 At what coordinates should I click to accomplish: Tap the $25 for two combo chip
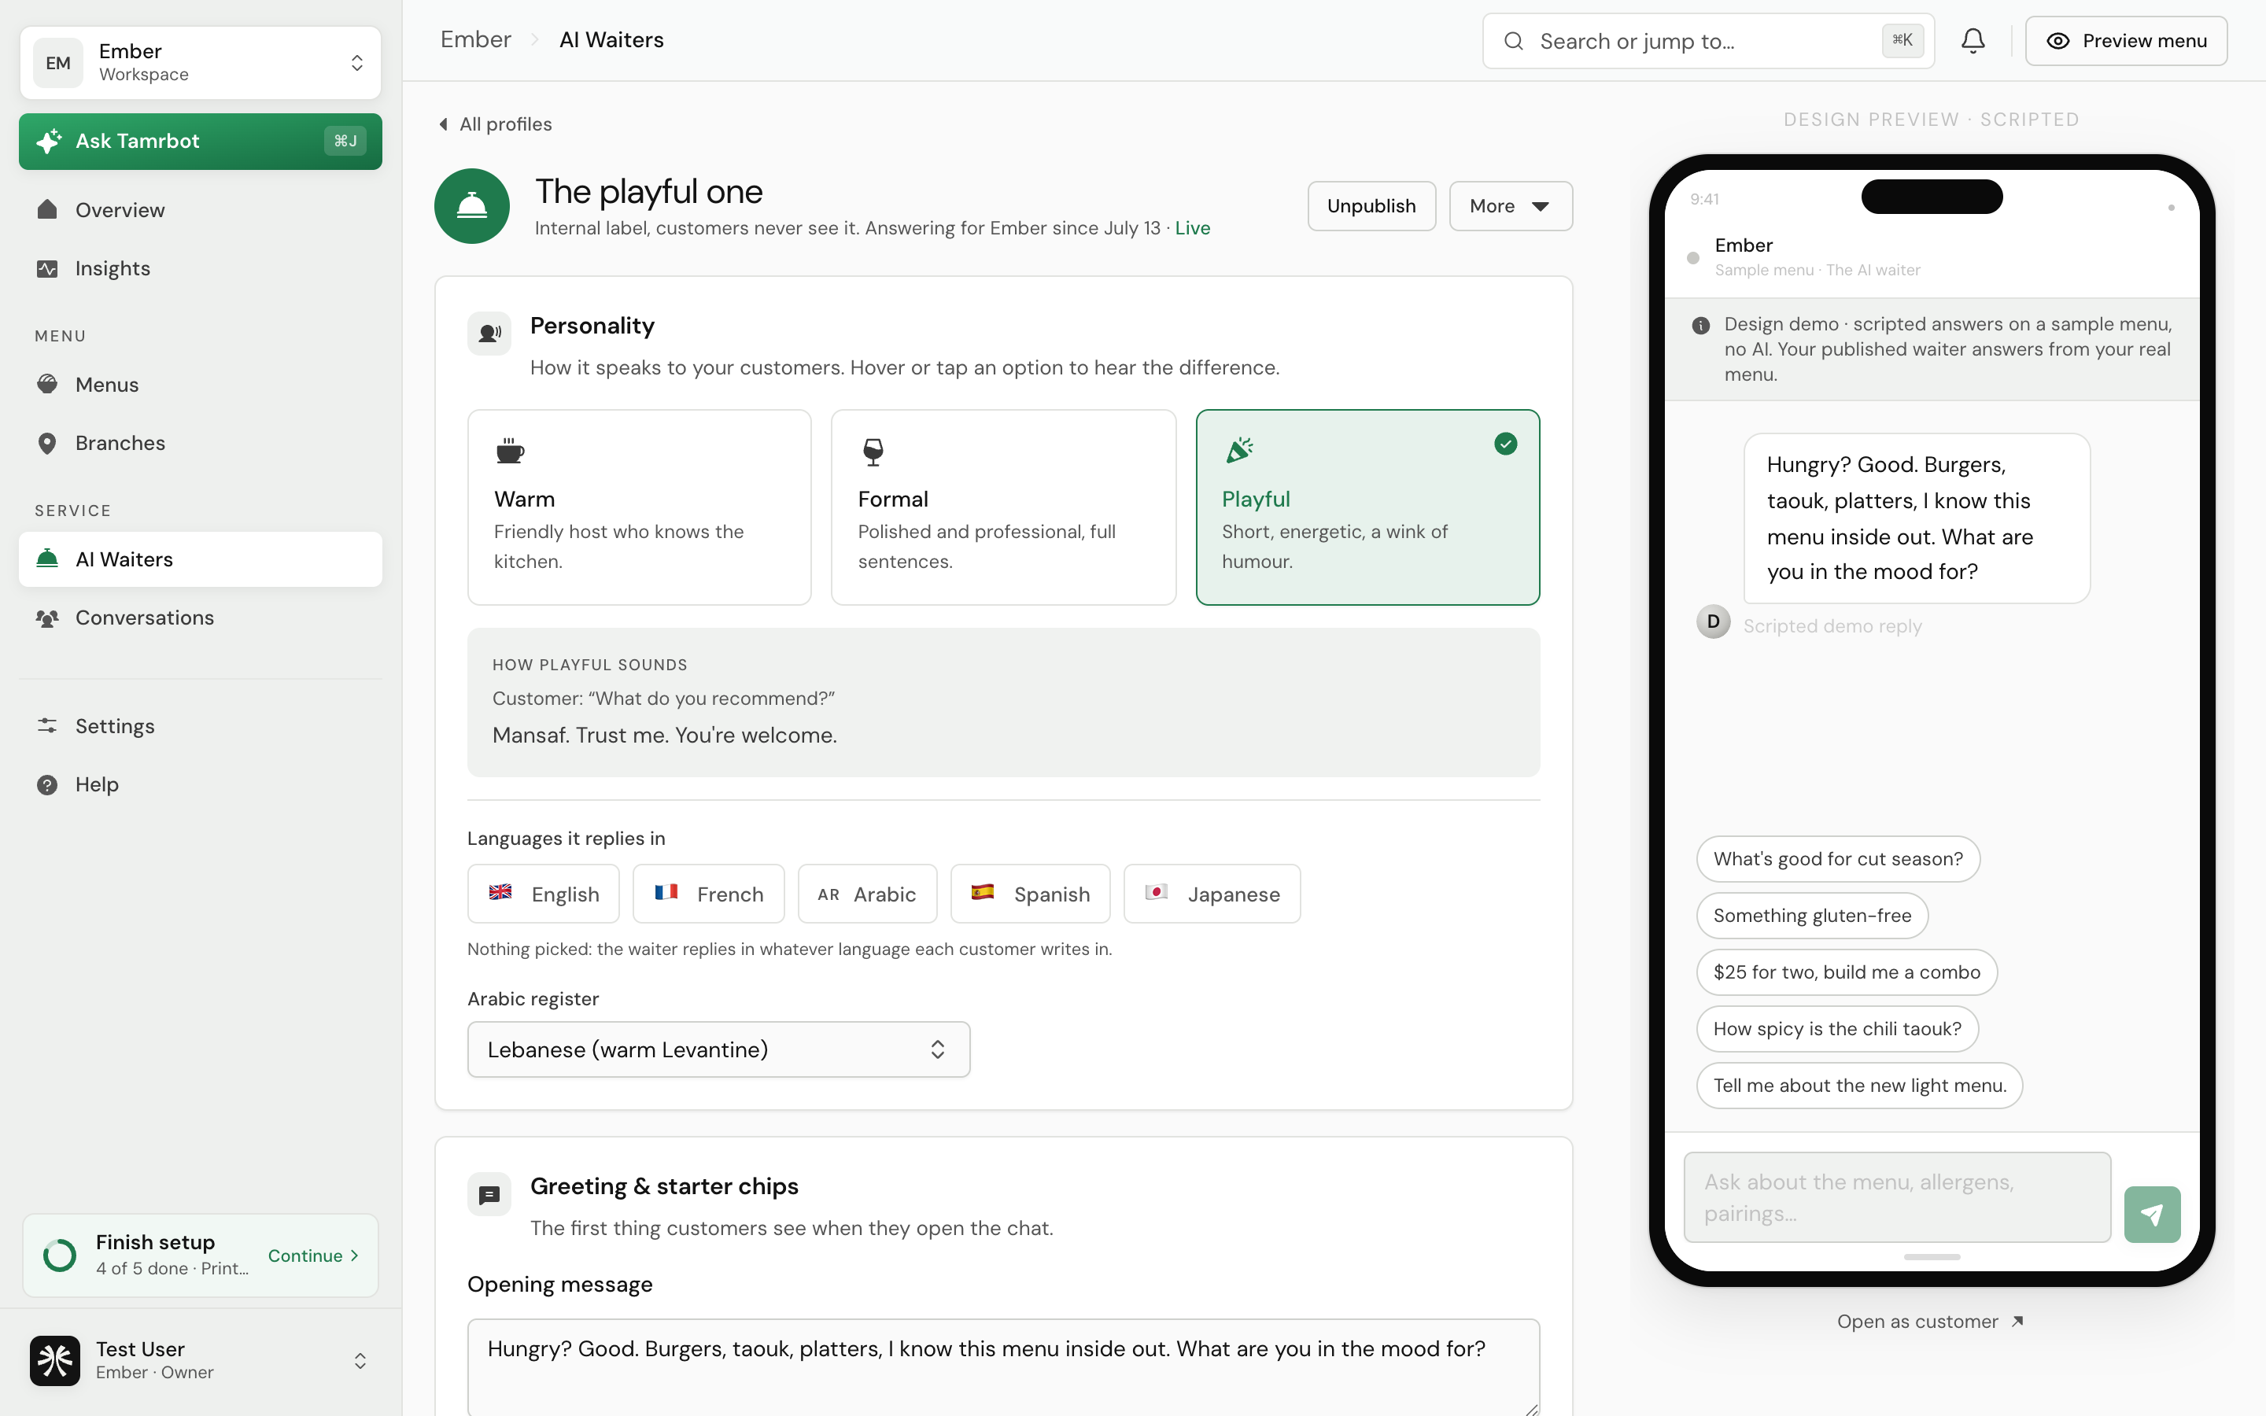pos(1846,972)
